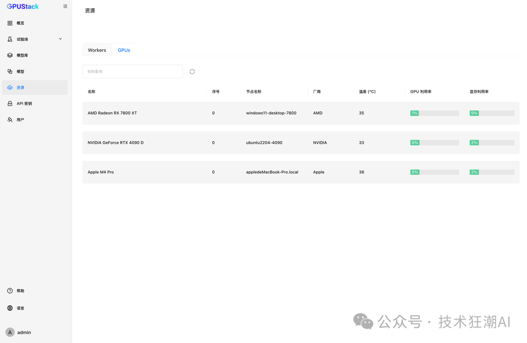Switch to the Workers tab
The image size is (527, 343).
[x=97, y=50]
